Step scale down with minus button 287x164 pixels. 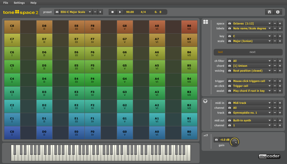tap(275, 41)
